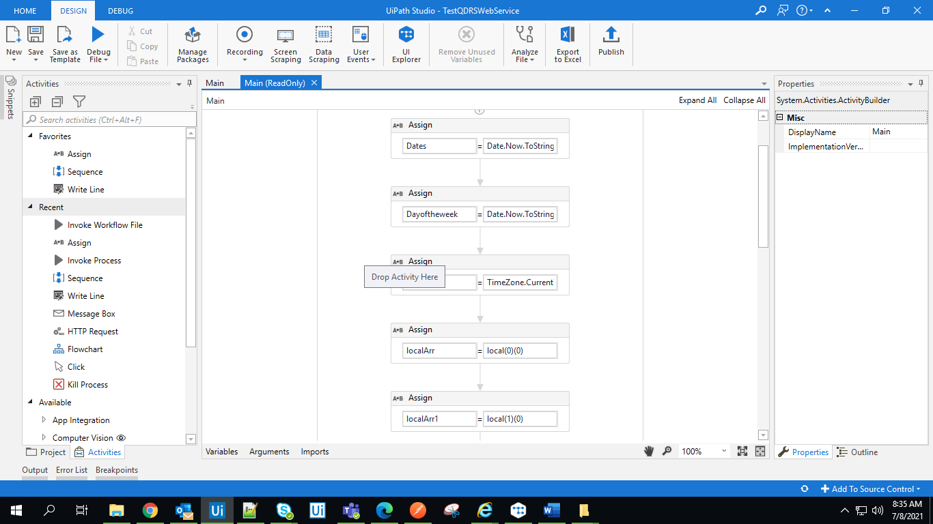Viewport: 933px width, 524px height.
Task: Open the Save dropdown arrow
Action: tap(36, 60)
